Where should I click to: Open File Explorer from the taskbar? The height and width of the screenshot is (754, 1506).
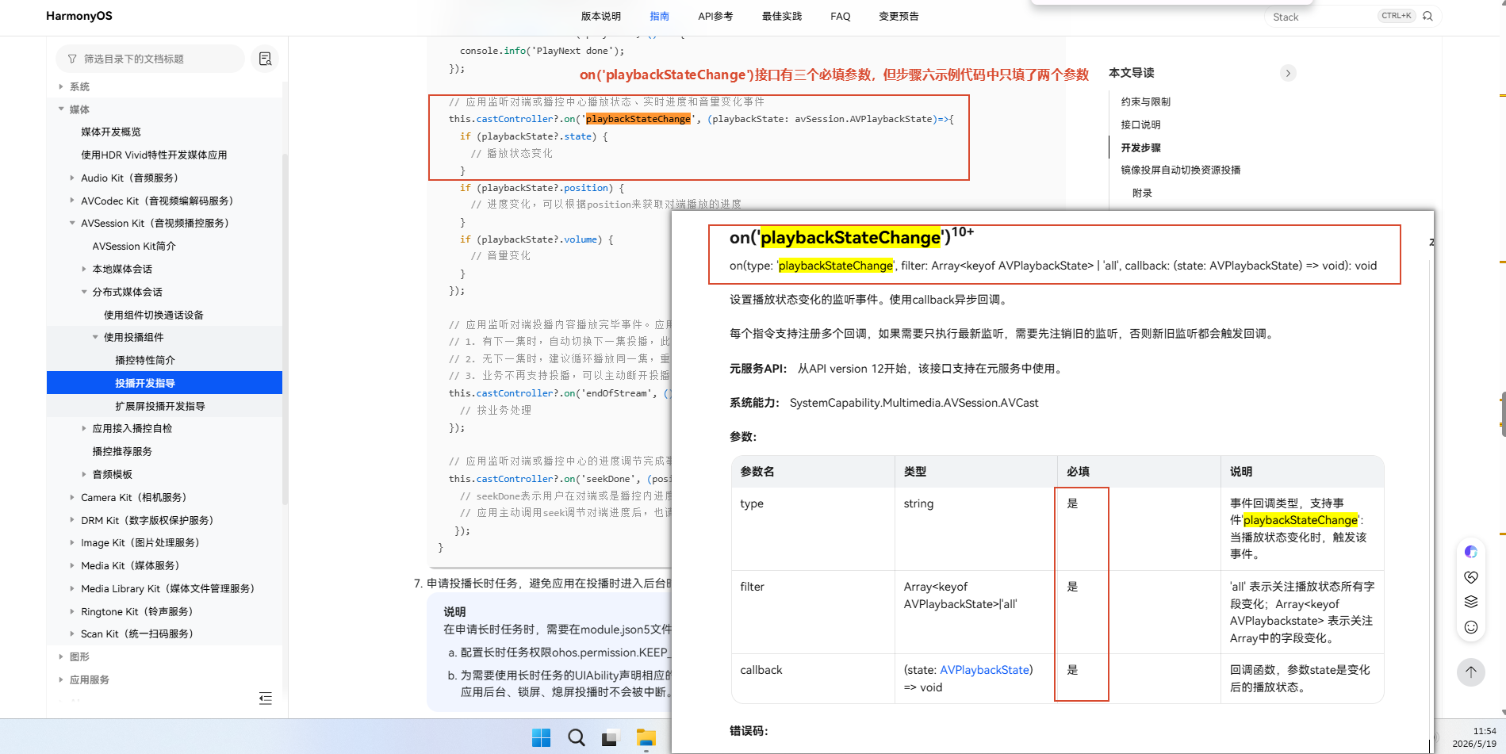646,738
